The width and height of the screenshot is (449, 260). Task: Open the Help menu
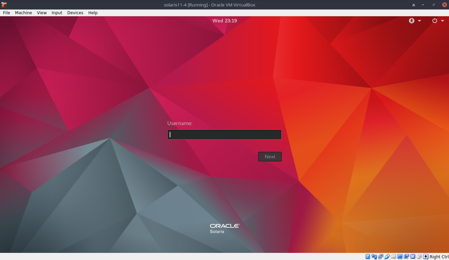tap(93, 13)
